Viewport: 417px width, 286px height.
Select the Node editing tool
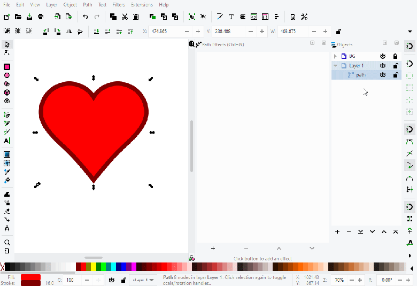coord(7,53)
